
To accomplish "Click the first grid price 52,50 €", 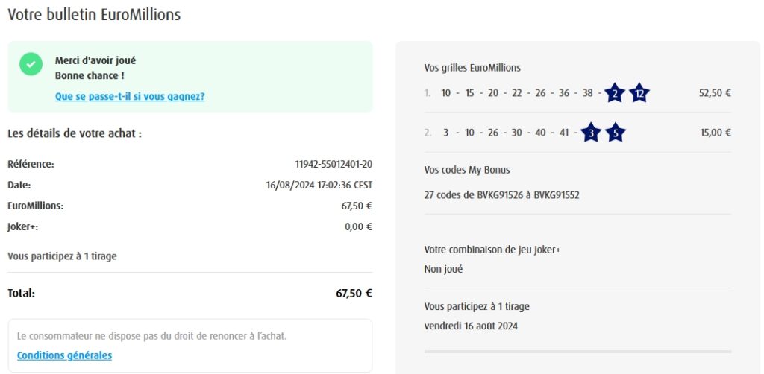I will (714, 93).
